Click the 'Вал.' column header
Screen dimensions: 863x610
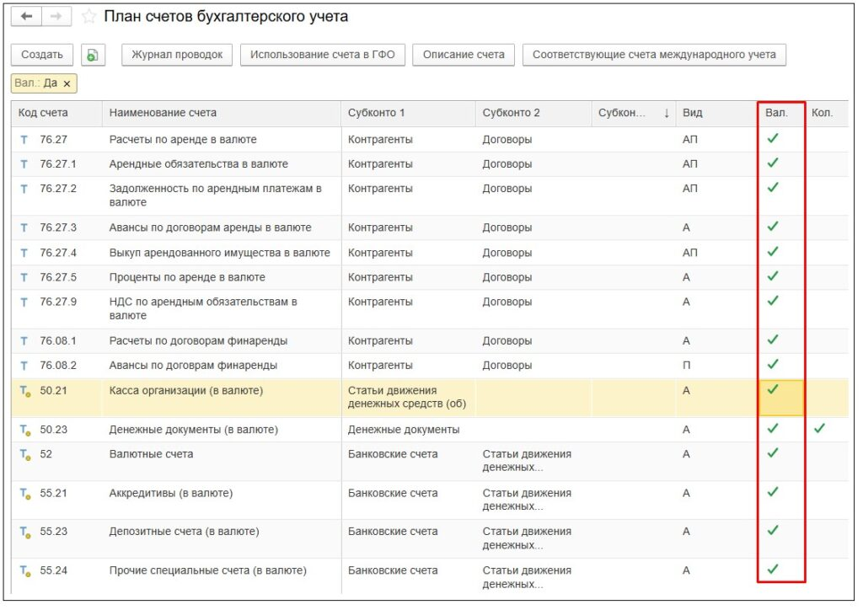tap(777, 113)
